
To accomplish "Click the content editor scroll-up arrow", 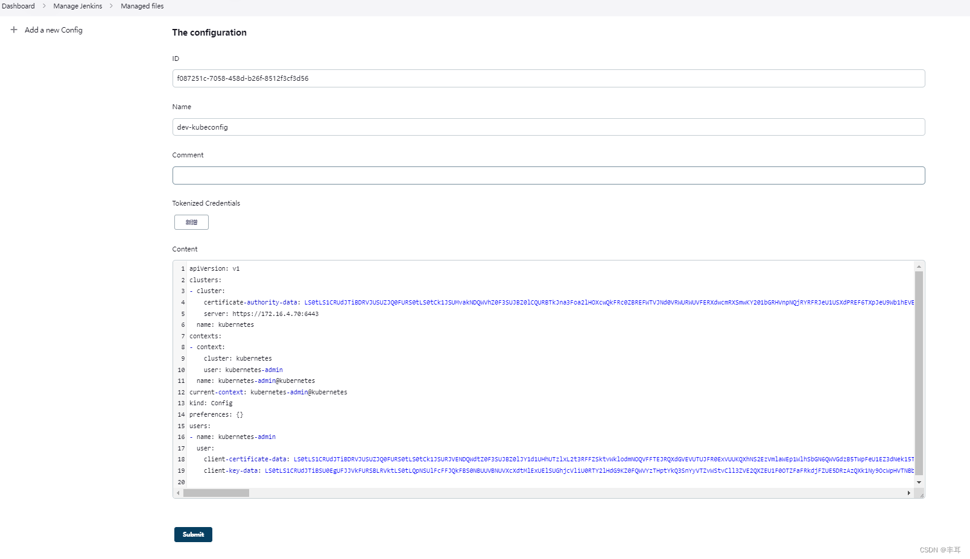I will 919,267.
